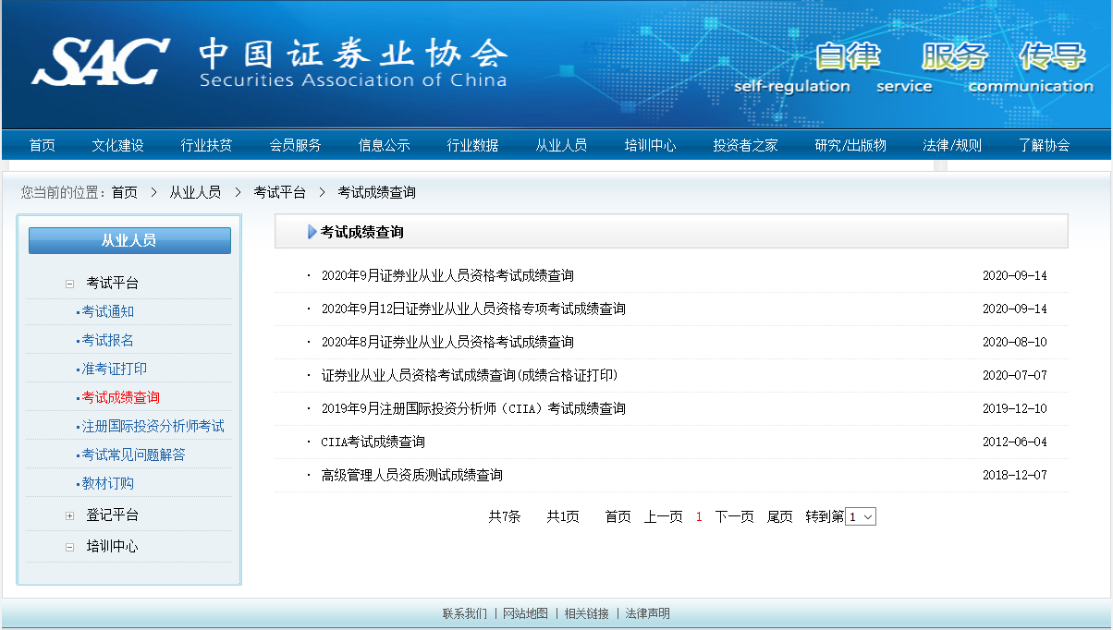
Task: Open the 投资者之家 navigation menu
Action: [x=745, y=144]
